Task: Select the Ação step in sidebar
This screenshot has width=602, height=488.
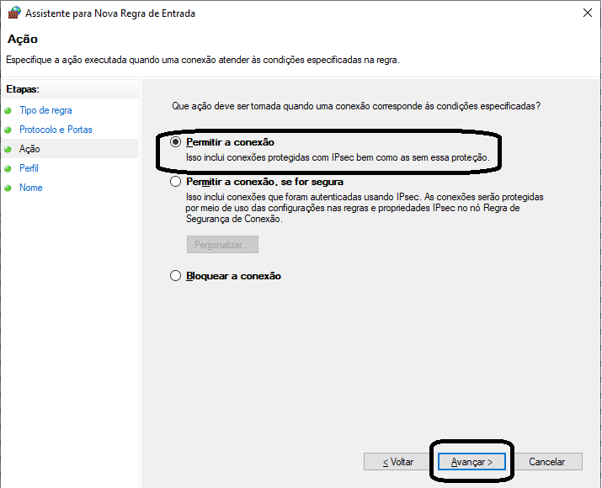Action: coord(29,149)
